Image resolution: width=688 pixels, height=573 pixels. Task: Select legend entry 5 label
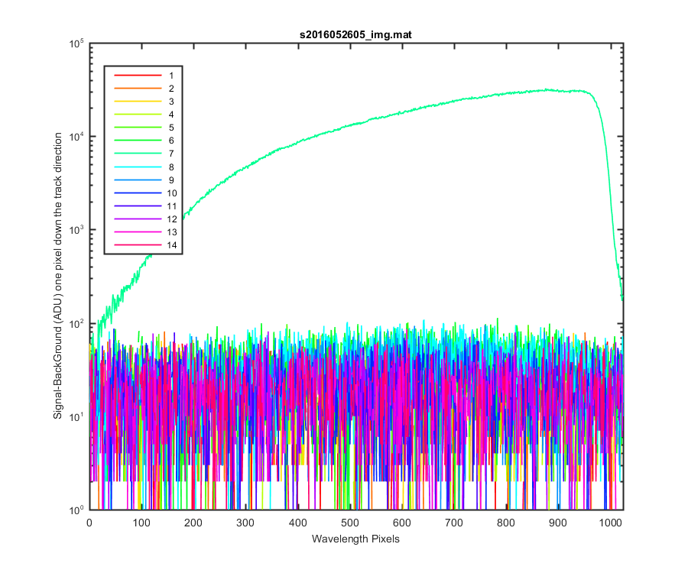(x=171, y=128)
